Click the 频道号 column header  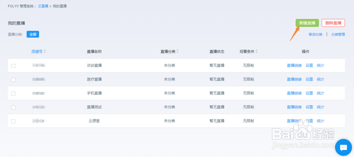[x=37, y=51]
